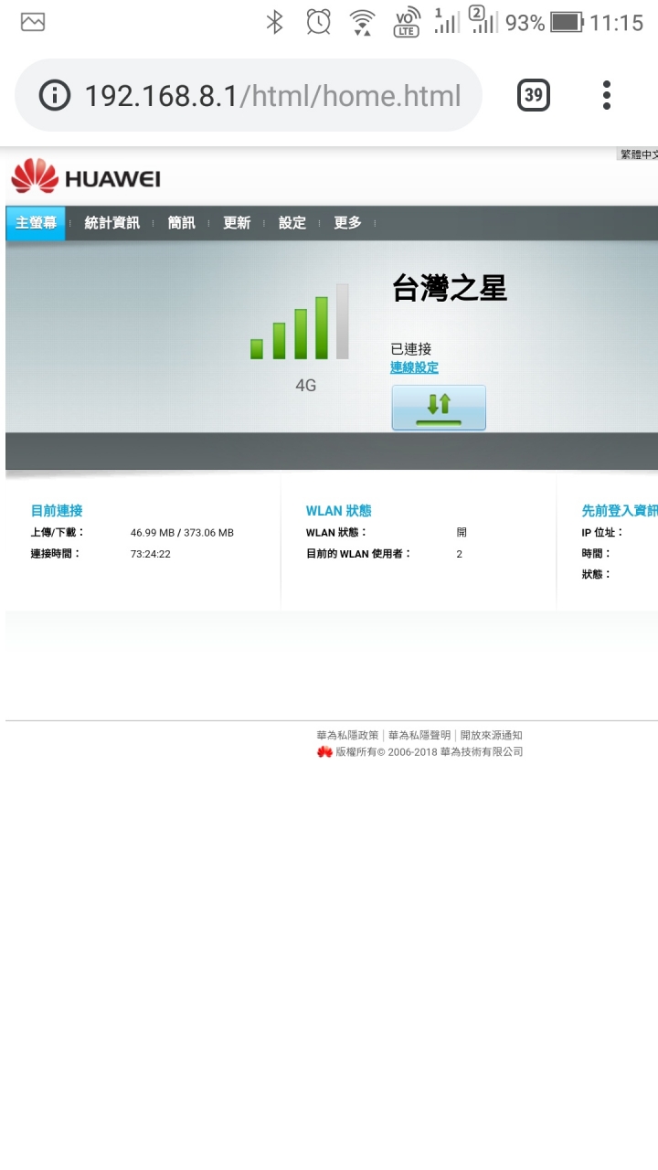658x1170 pixels.
Task: Open the 統計資訊 statistics tab
Action: click(x=112, y=223)
